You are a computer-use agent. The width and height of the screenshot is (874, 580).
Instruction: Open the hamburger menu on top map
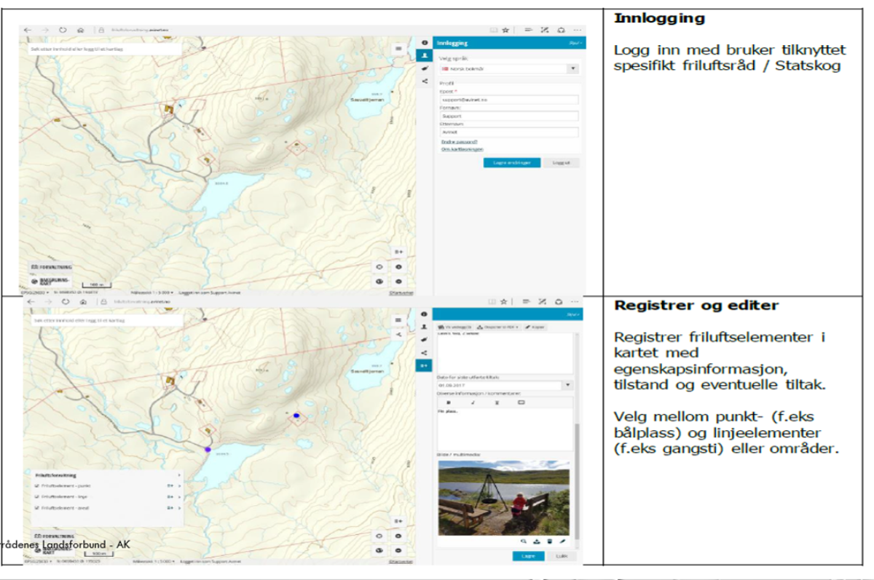(x=398, y=48)
